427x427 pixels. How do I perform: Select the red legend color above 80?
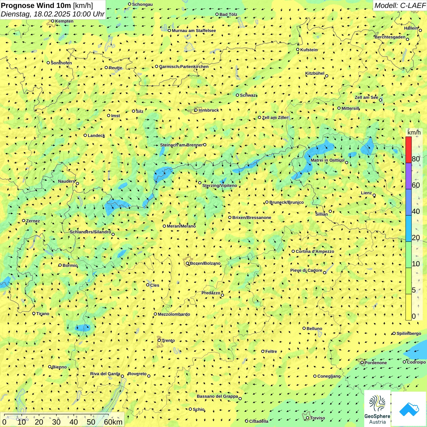[408, 150]
